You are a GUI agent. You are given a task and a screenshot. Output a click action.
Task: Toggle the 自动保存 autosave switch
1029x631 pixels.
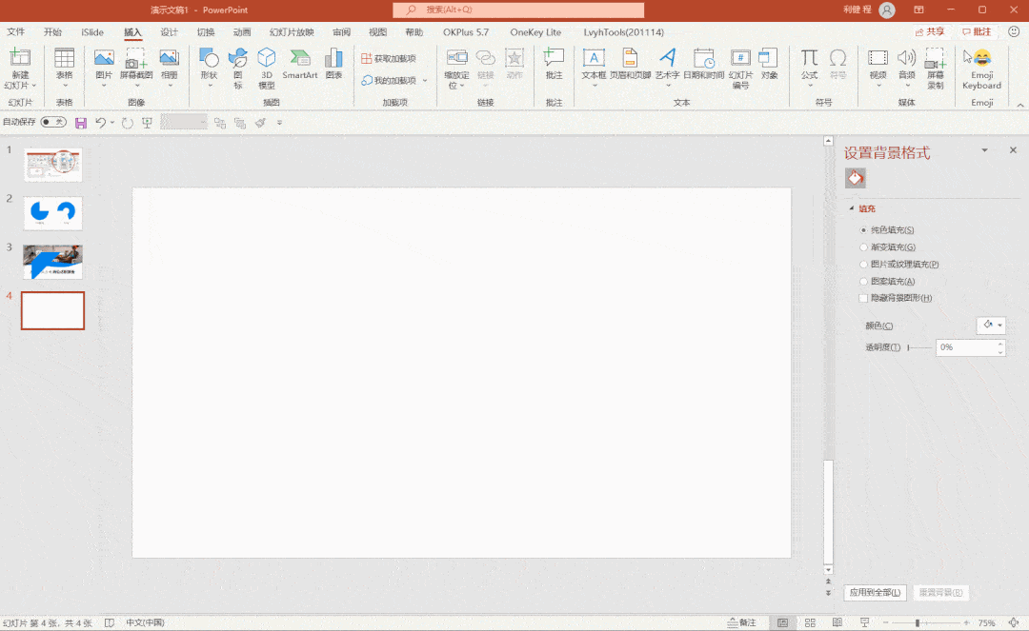point(53,122)
